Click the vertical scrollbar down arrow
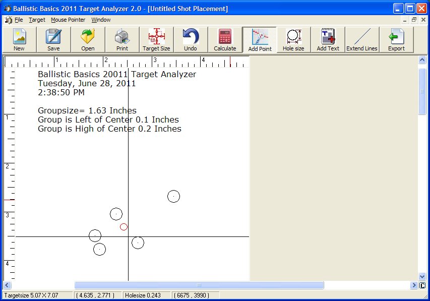The image size is (430, 301). (x=422, y=276)
